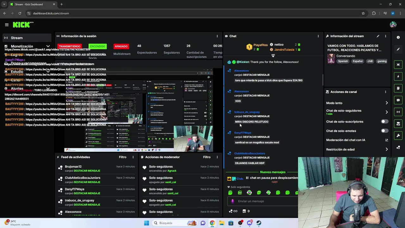The height and width of the screenshot is (228, 405).
Task: Select the Spanish tag chip
Action: pyautogui.click(x=343, y=61)
